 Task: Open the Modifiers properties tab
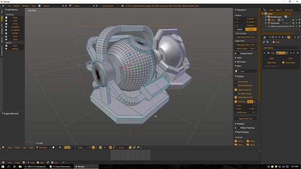289,37
